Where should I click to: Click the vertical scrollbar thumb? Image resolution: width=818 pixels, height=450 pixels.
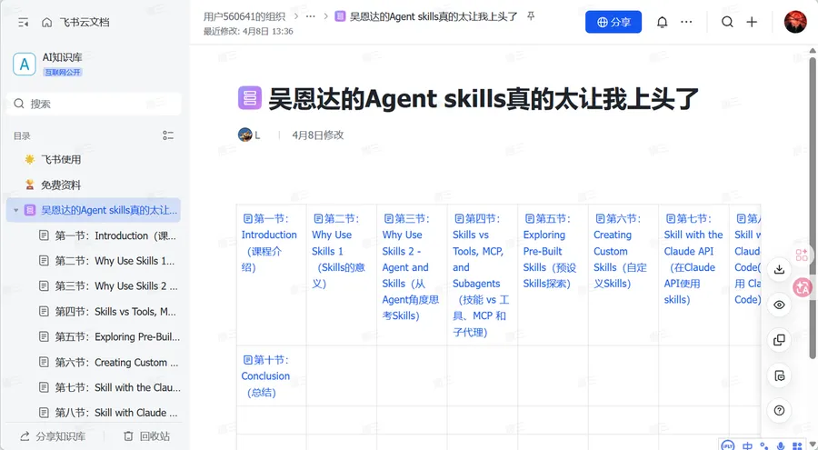tap(813, 208)
